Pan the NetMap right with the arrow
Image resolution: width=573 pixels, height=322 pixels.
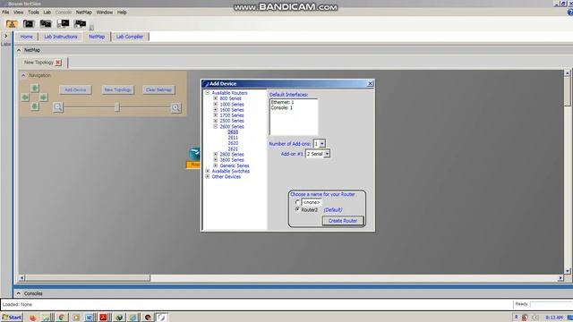[44, 97]
